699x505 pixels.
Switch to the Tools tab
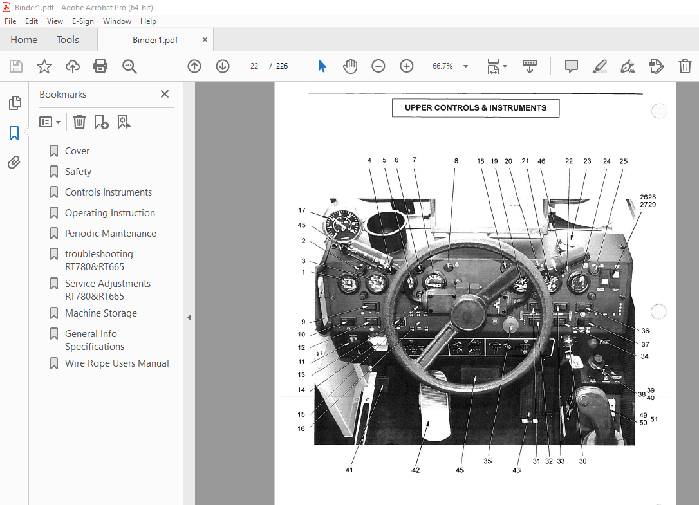pos(68,39)
